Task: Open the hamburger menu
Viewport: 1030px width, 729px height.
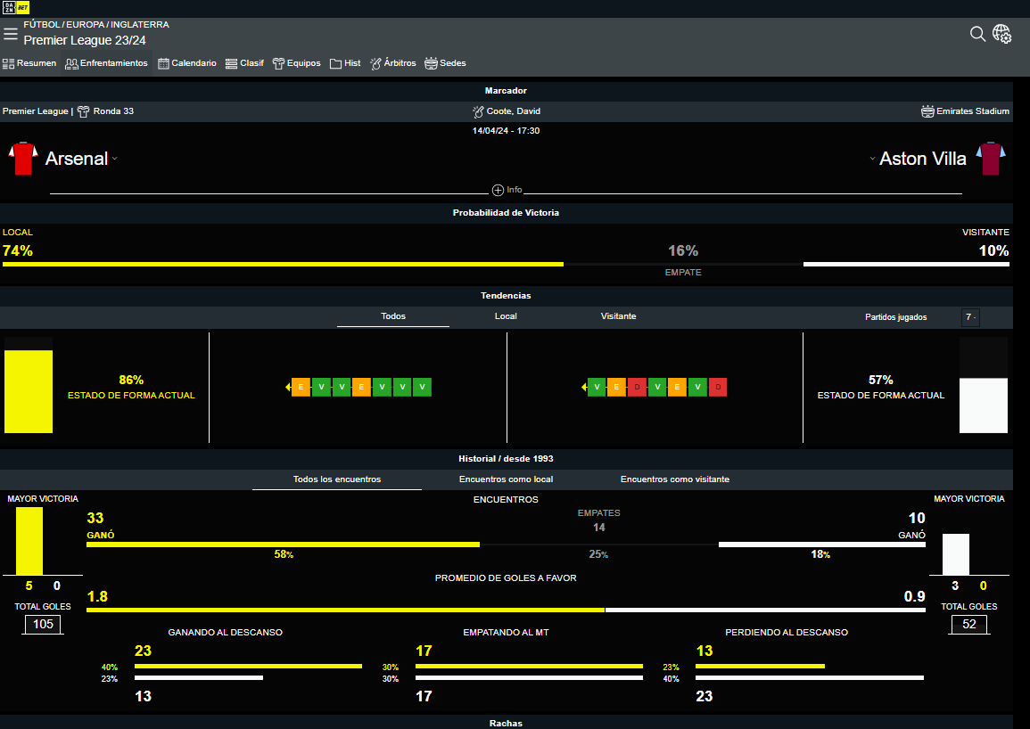Action: point(11,34)
